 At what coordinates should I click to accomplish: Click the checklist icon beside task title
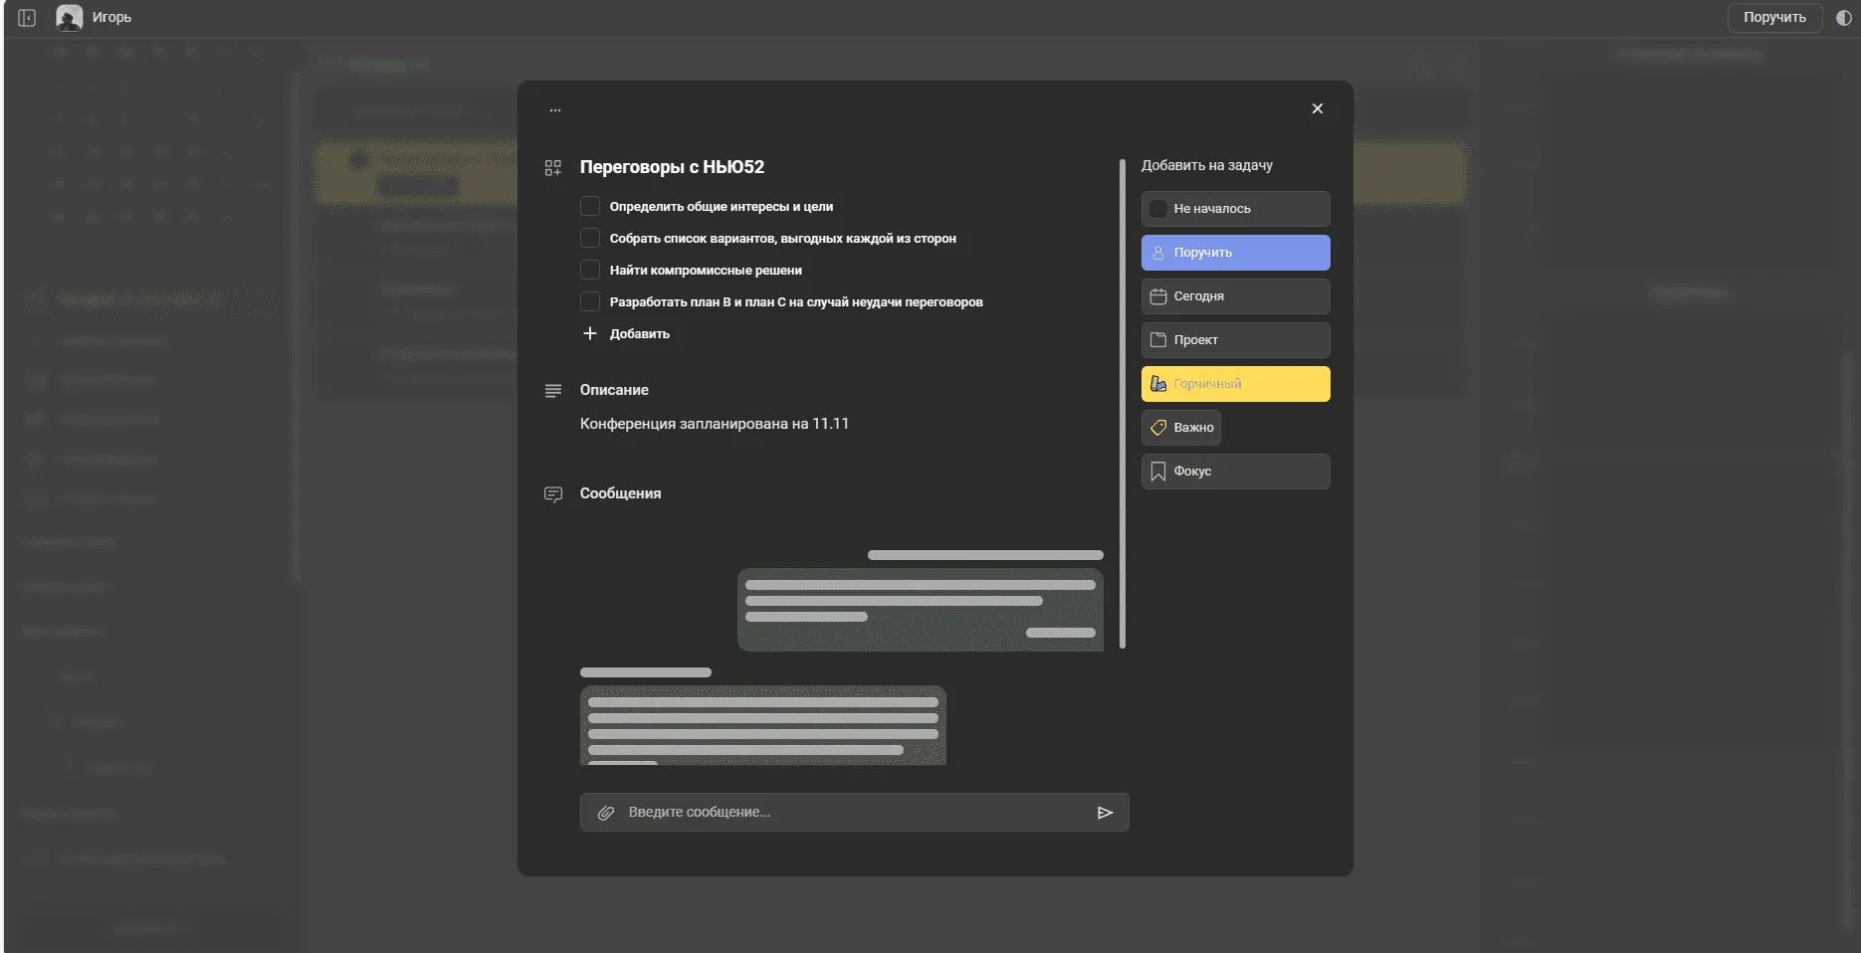[x=553, y=168]
